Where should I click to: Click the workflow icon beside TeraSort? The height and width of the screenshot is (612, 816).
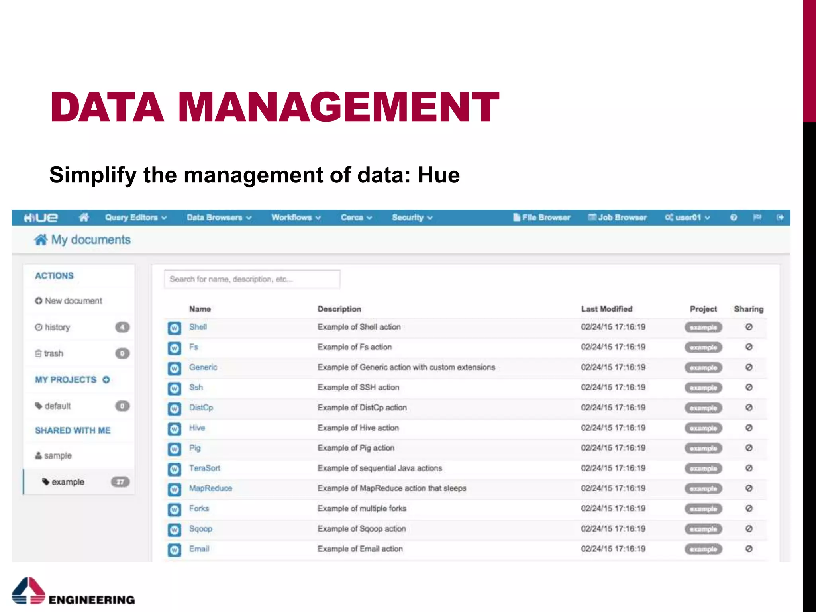[174, 469]
